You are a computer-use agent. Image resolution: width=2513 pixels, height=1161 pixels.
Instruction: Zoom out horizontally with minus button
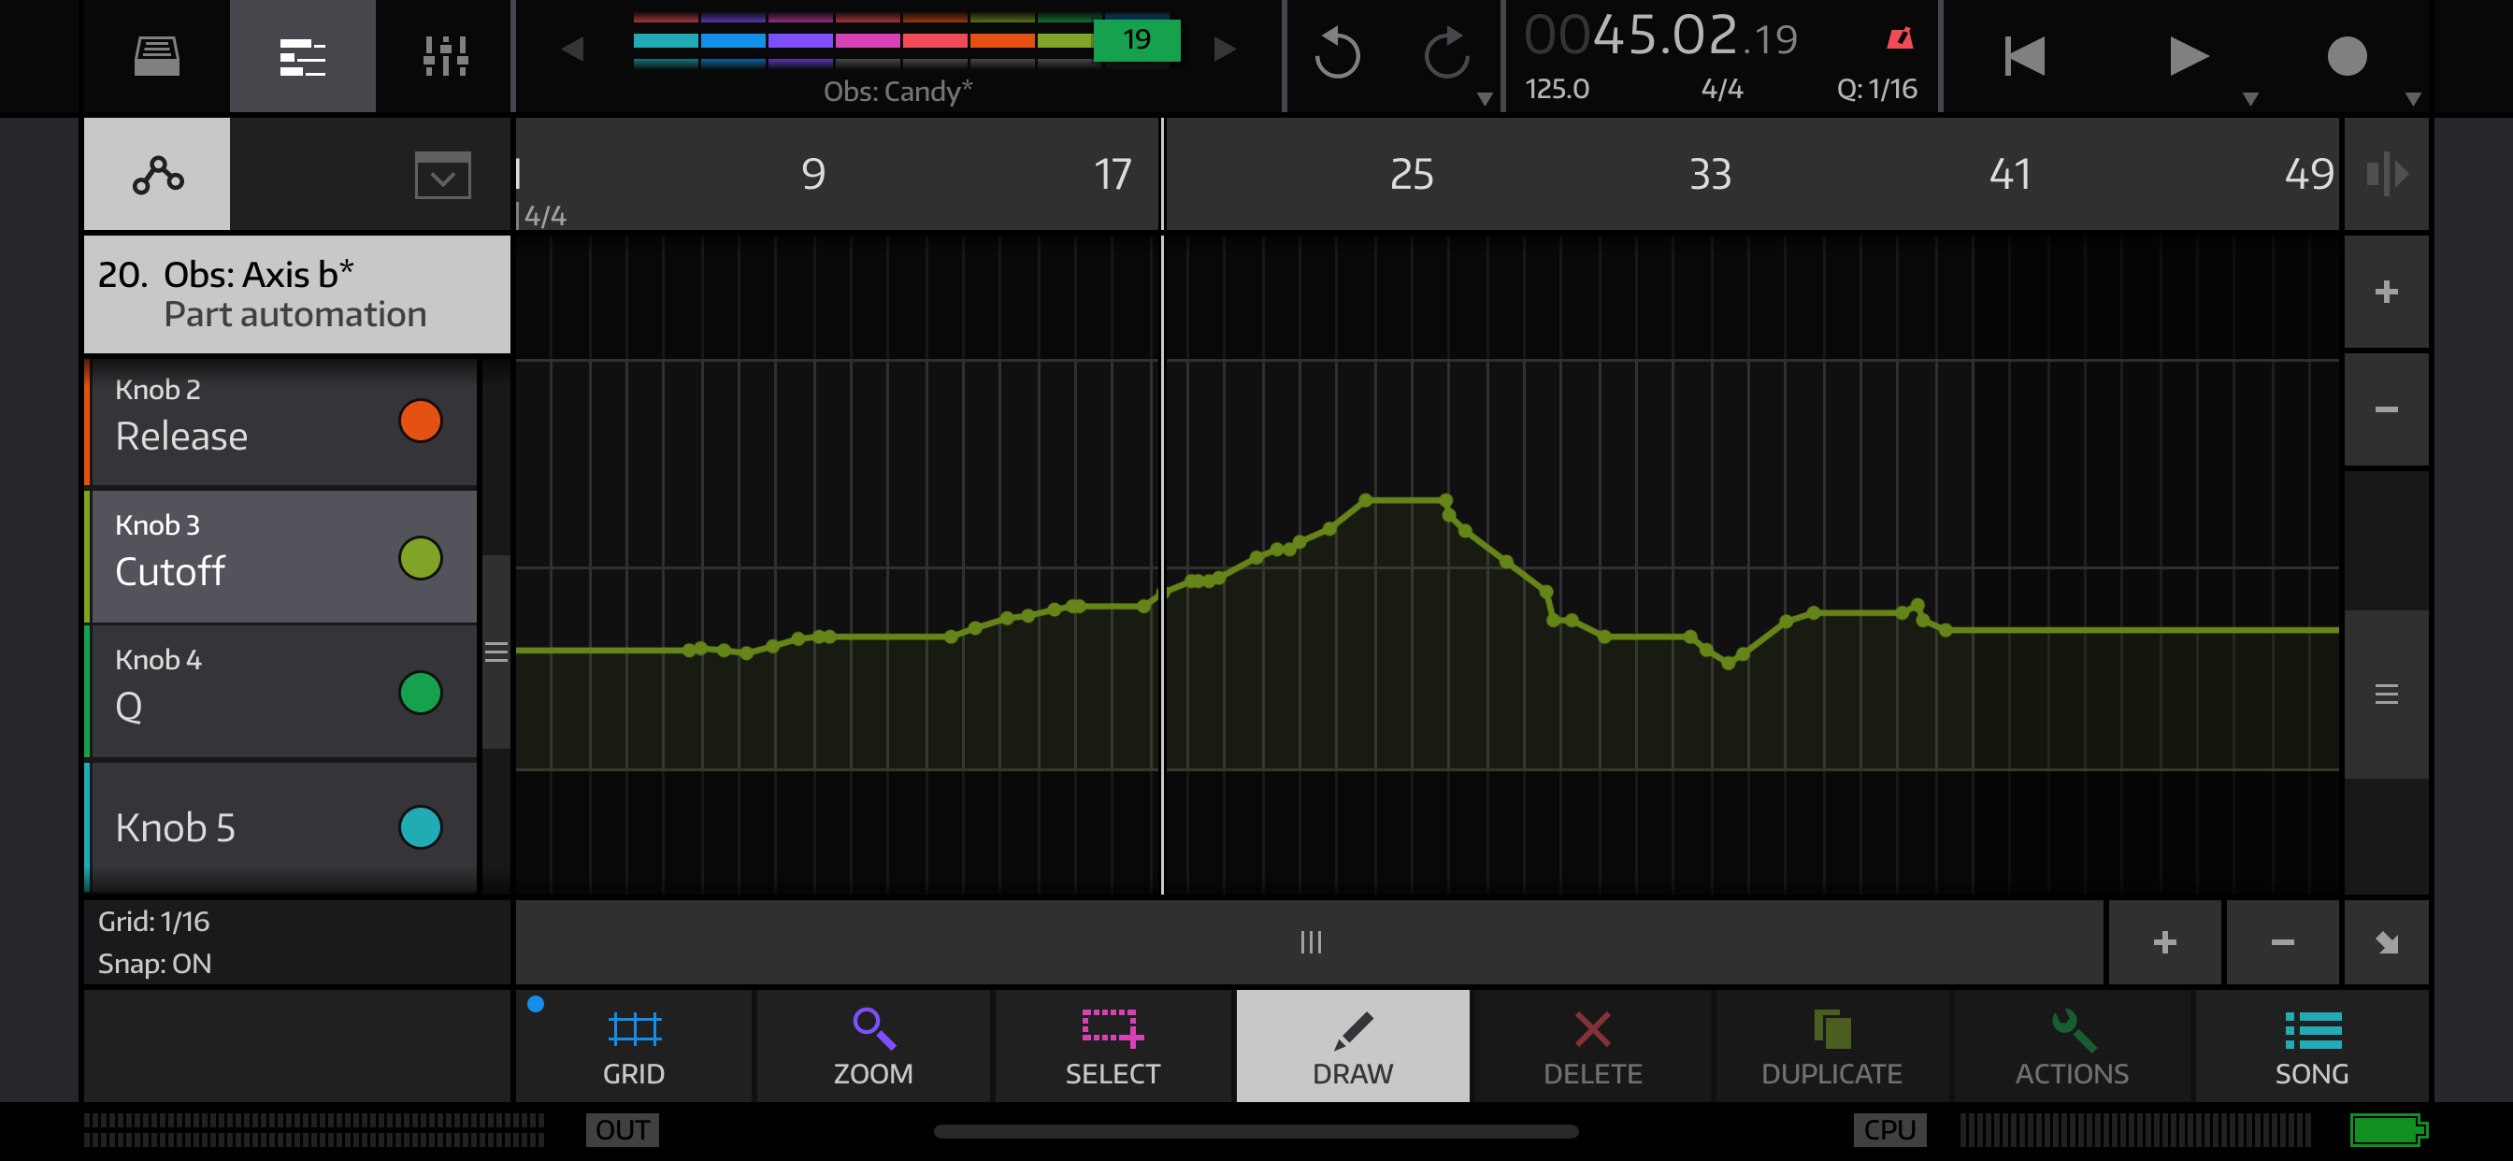click(x=2283, y=942)
